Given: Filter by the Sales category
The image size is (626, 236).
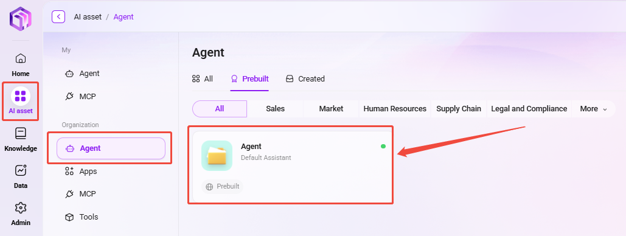Looking at the screenshot, I should tap(275, 109).
